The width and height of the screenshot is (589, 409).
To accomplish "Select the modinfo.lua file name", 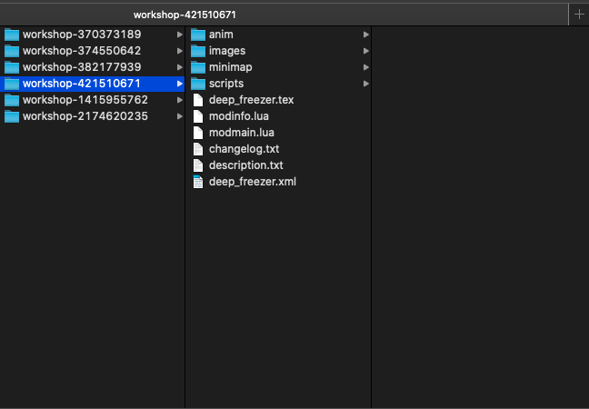I will pyautogui.click(x=239, y=116).
